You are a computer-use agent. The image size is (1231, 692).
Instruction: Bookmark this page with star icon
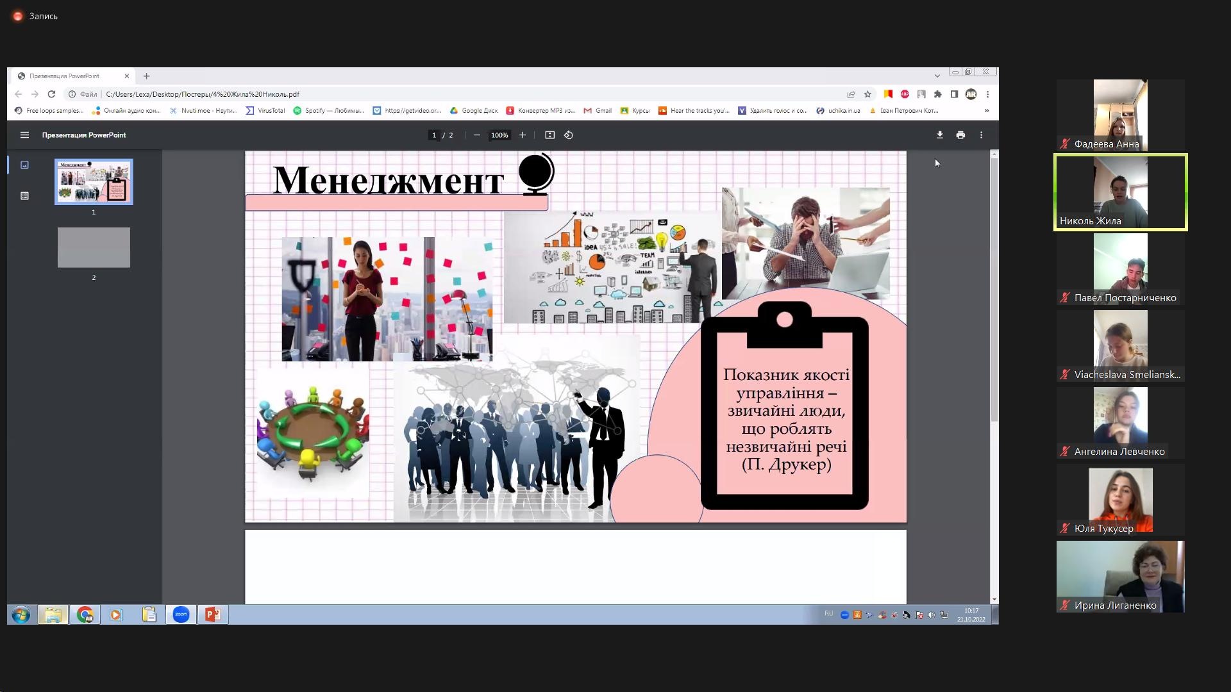pos(867,94)
